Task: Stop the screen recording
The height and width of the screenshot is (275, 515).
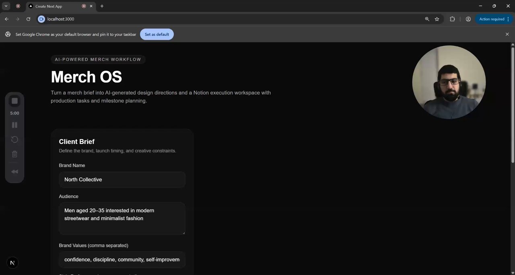Action: (14, 101)
